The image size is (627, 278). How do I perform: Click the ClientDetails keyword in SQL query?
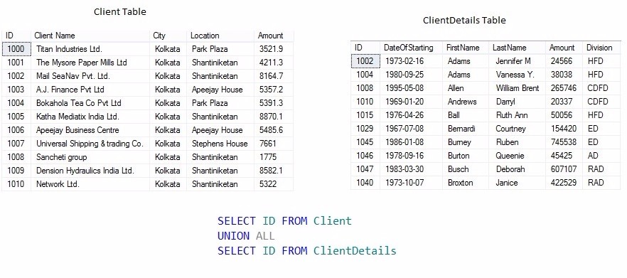click(355, 251)
